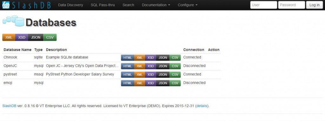Click the Databases cylinder icon
The image size is (325, 121).
pos(13,21)
